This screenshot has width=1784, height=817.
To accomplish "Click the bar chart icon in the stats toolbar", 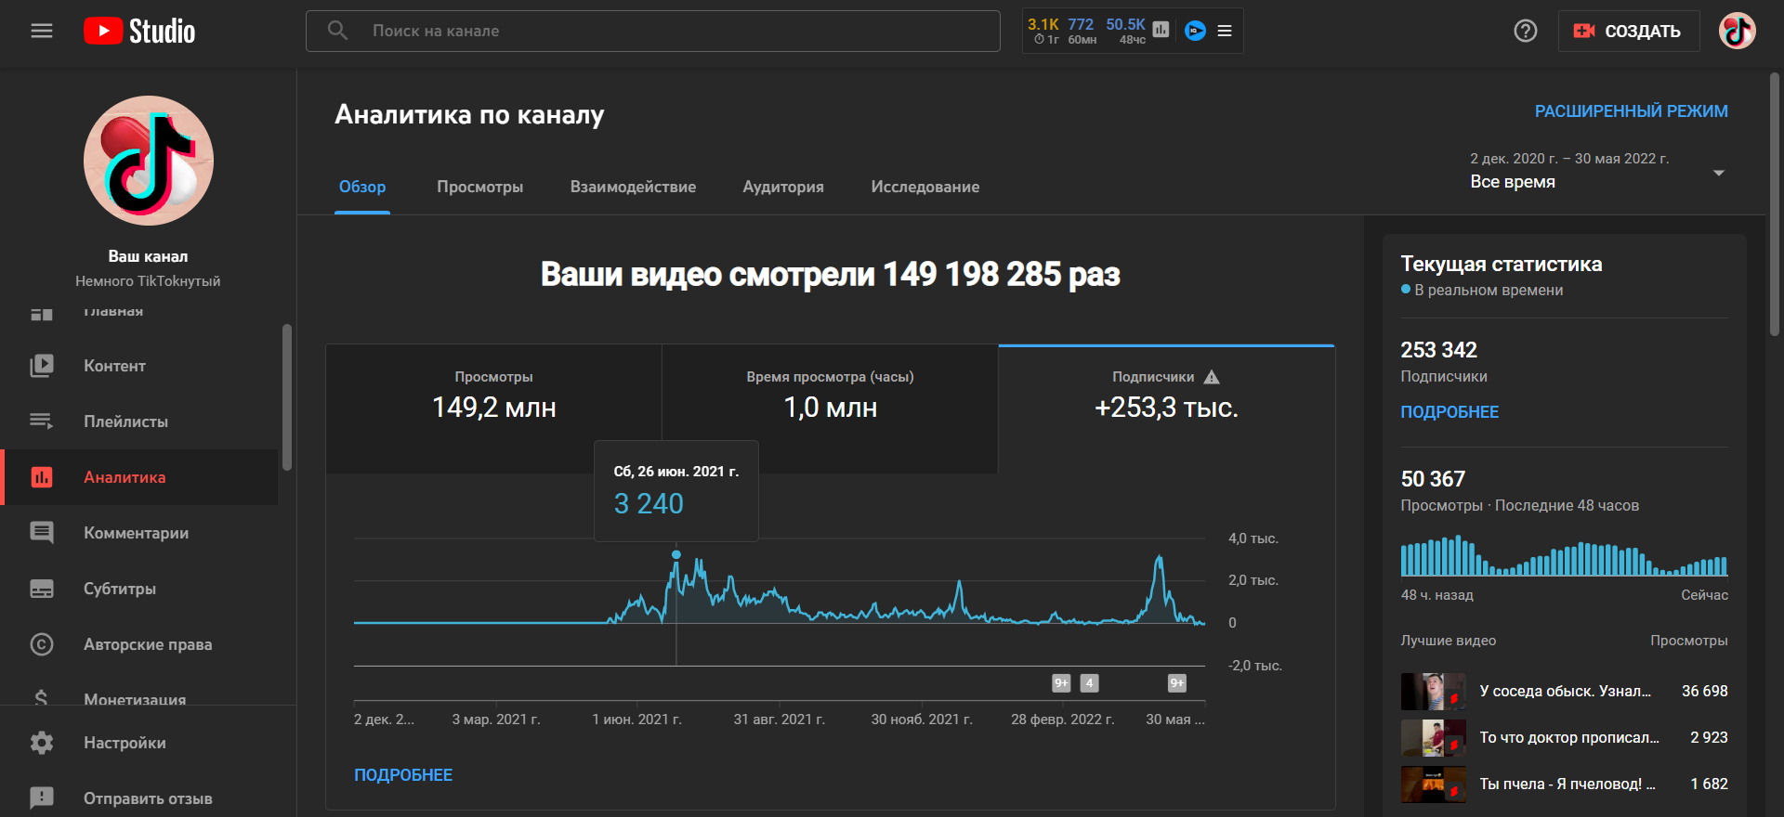I will point(1161,30).
